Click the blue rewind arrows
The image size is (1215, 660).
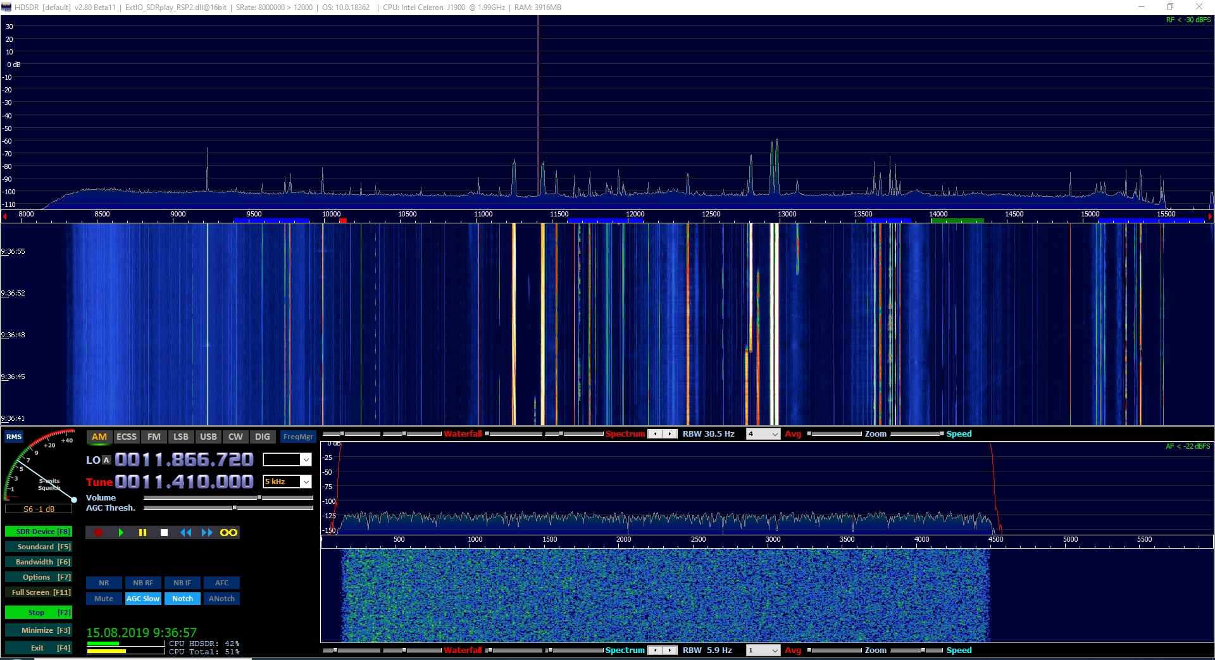[x=185, y=533]
